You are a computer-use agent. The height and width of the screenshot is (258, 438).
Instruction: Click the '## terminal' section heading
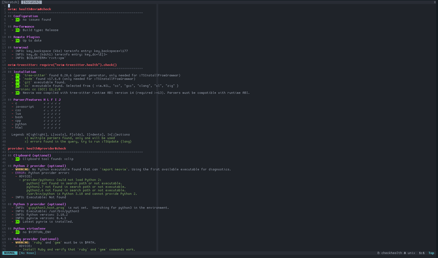coord(18,47)
